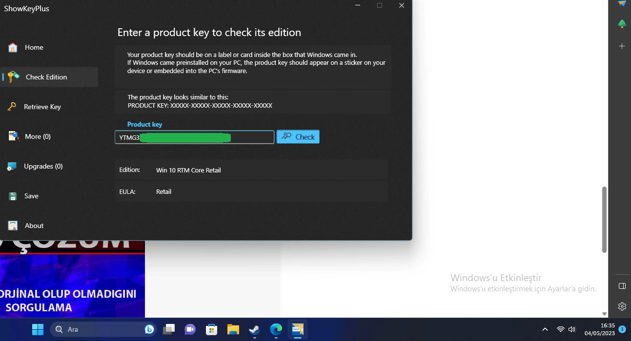Viewport: 631px width, 341px height.
Task: Close the ShowKeyPlus window
Action: (x=402, y=6)
